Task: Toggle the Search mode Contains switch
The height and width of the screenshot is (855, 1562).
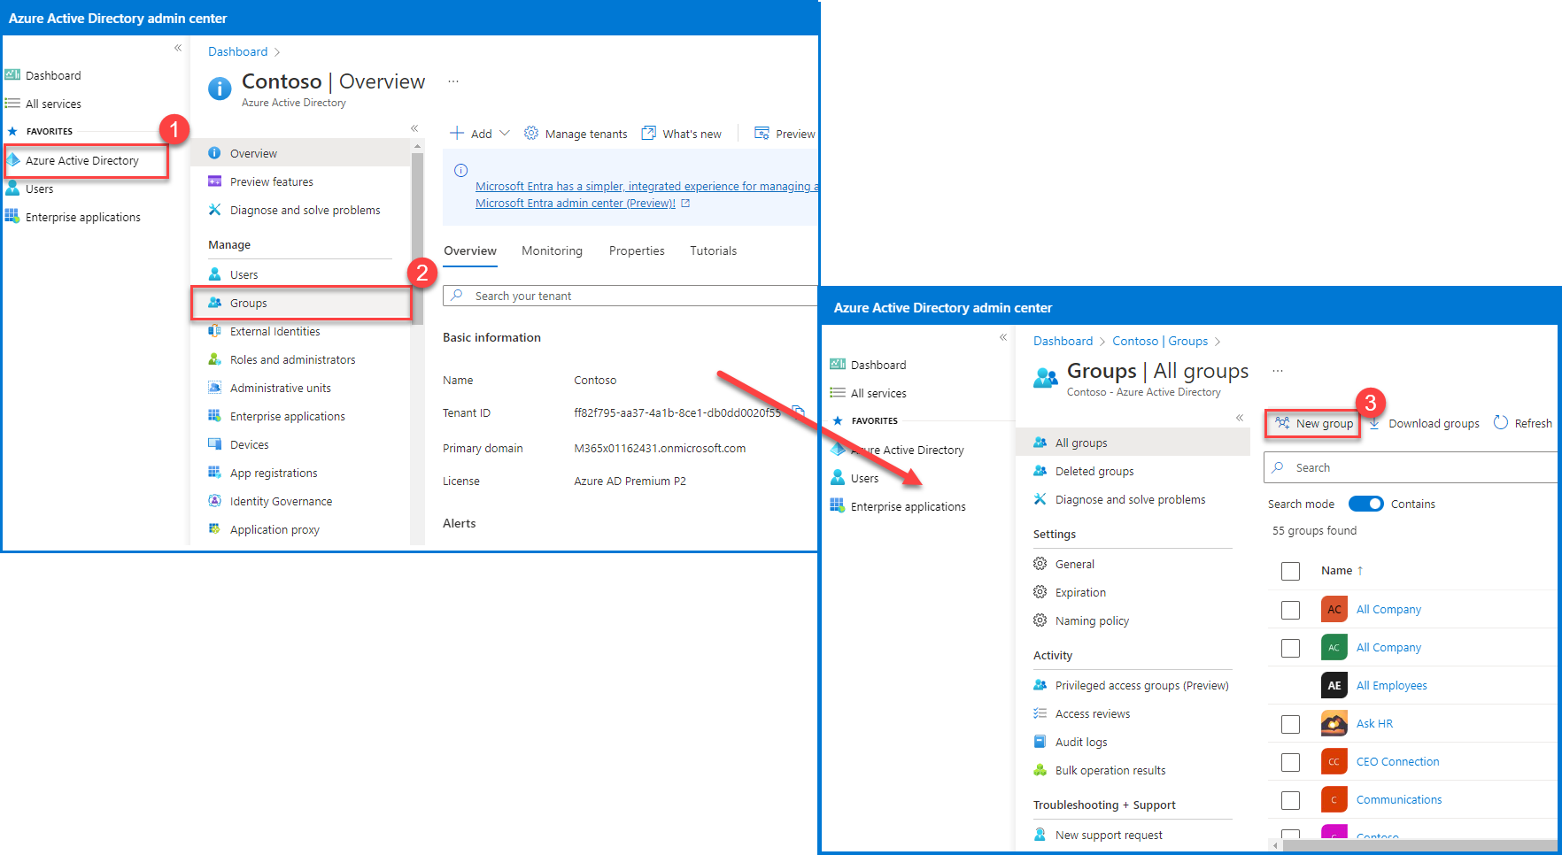Action: [1365, 504]
